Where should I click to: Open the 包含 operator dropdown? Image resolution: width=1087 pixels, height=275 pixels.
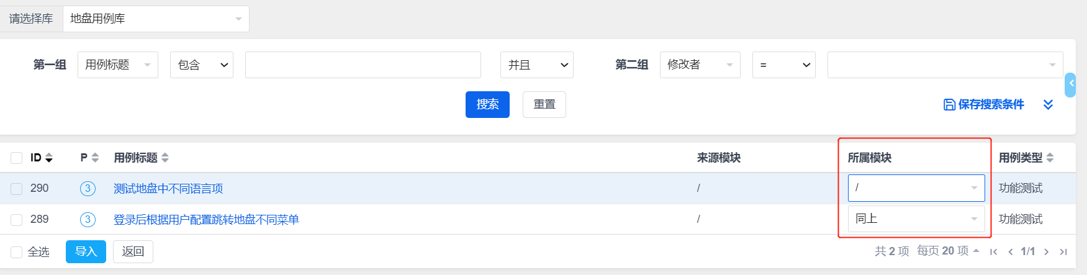click(202, 65)
